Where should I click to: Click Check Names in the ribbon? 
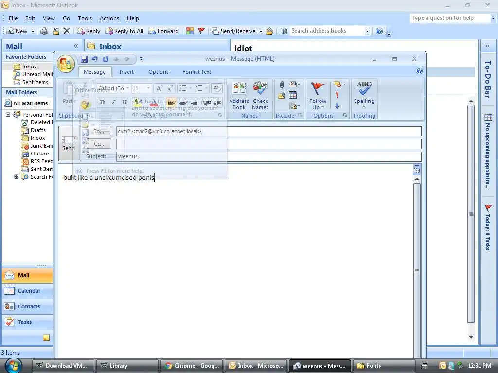(260, 96)
